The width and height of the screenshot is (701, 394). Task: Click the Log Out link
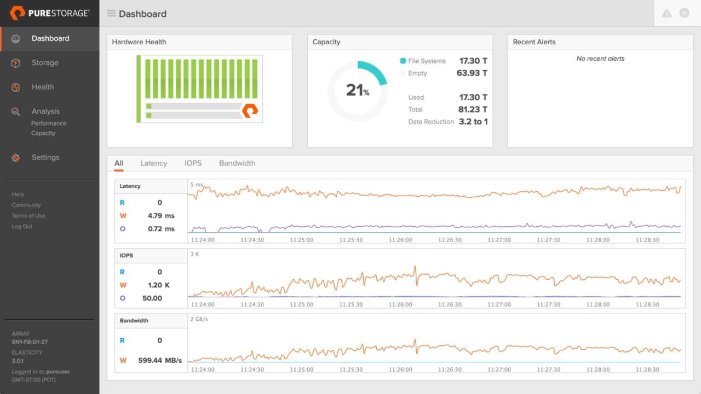coord(22,226)
